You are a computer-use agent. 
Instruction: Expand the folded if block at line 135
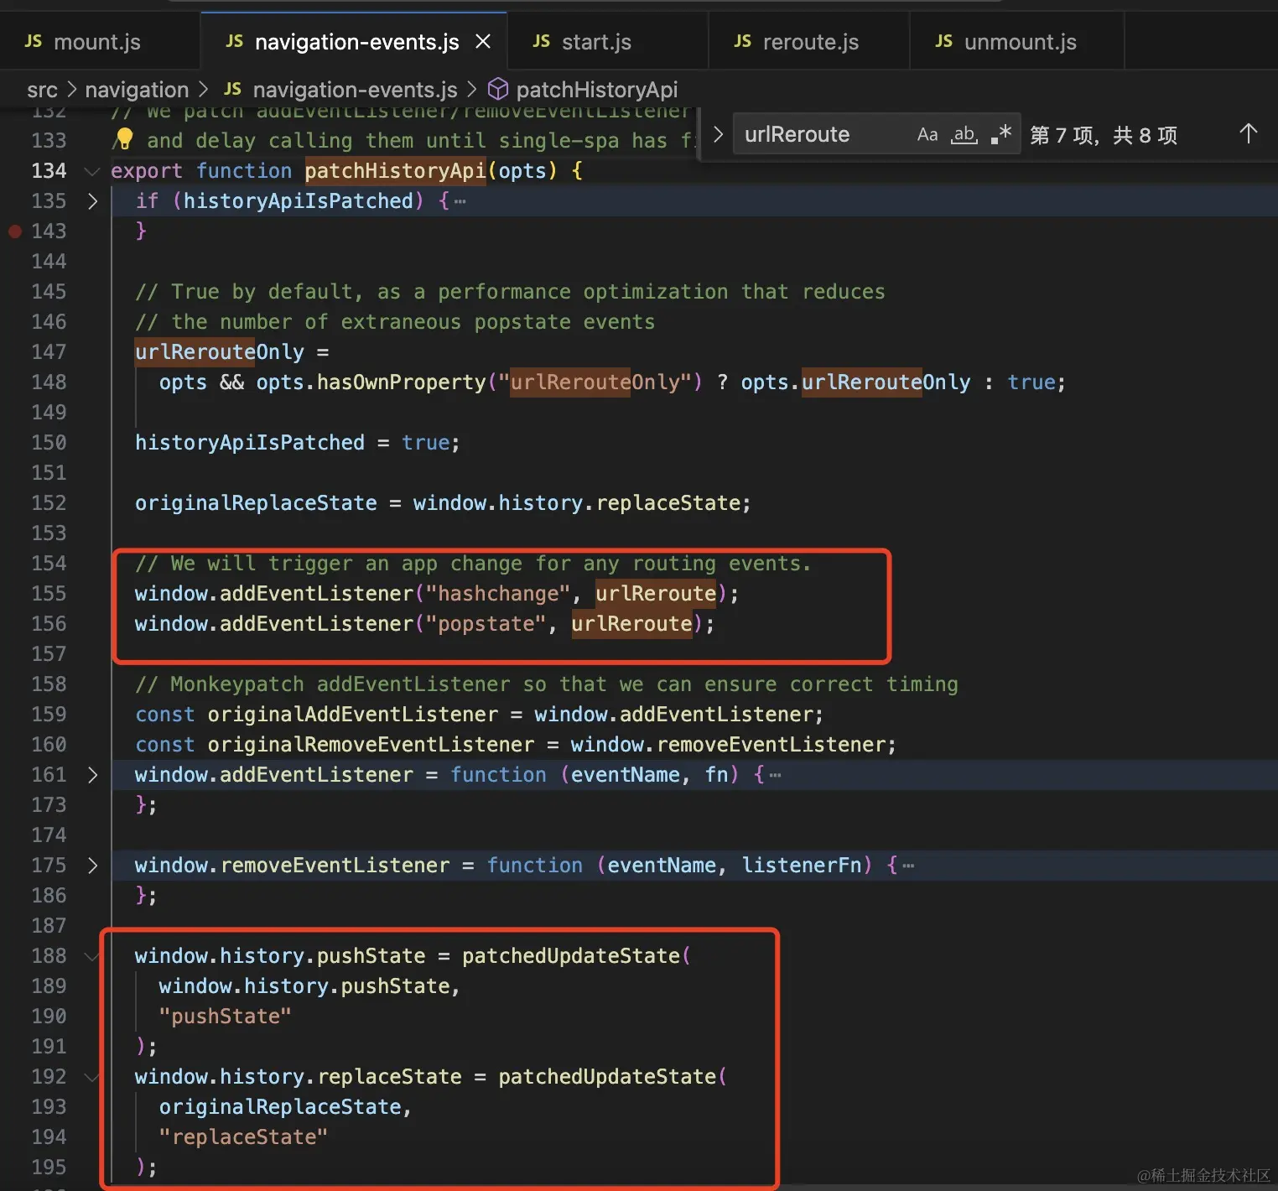92,201
